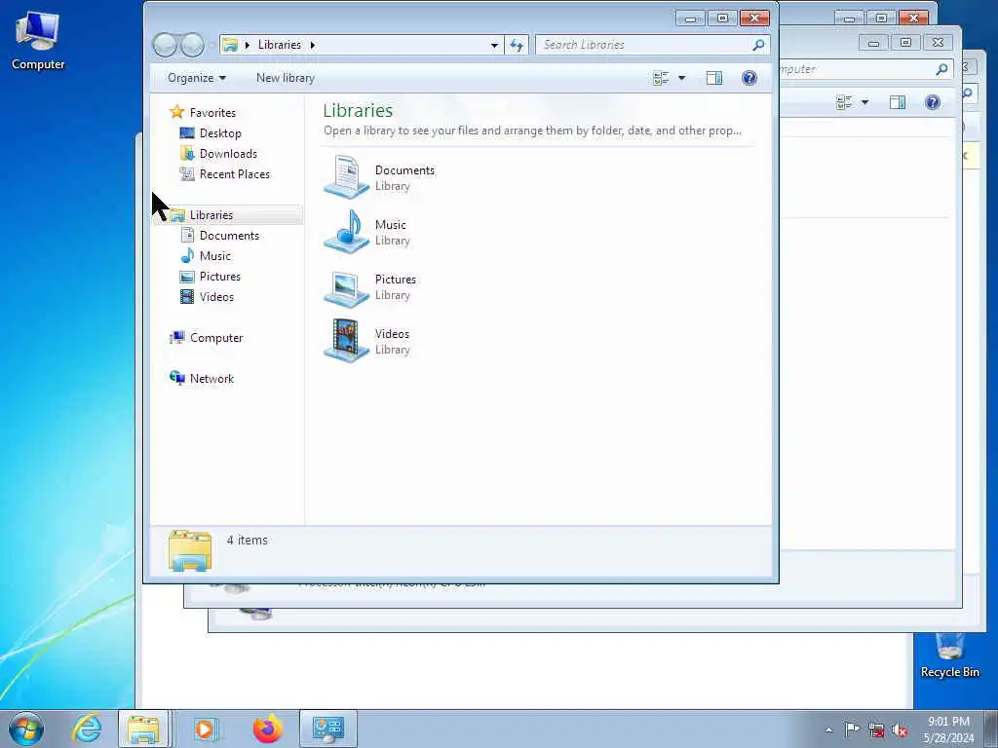998x748 pixels.
Task: Click the Change your view icon
Action: [662, 78]
